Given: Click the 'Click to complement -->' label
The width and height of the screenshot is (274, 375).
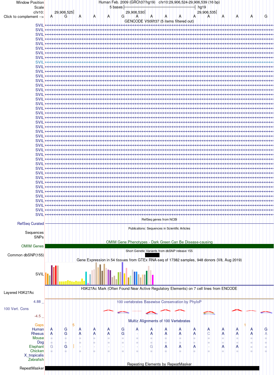Looking at the screenshot, I should pos(24,16).
